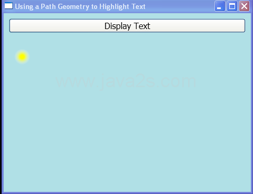Select the title bar text 'Using a Path Geometry to Highlight Text'
The image size is (253, 194).
coord(80,7)
